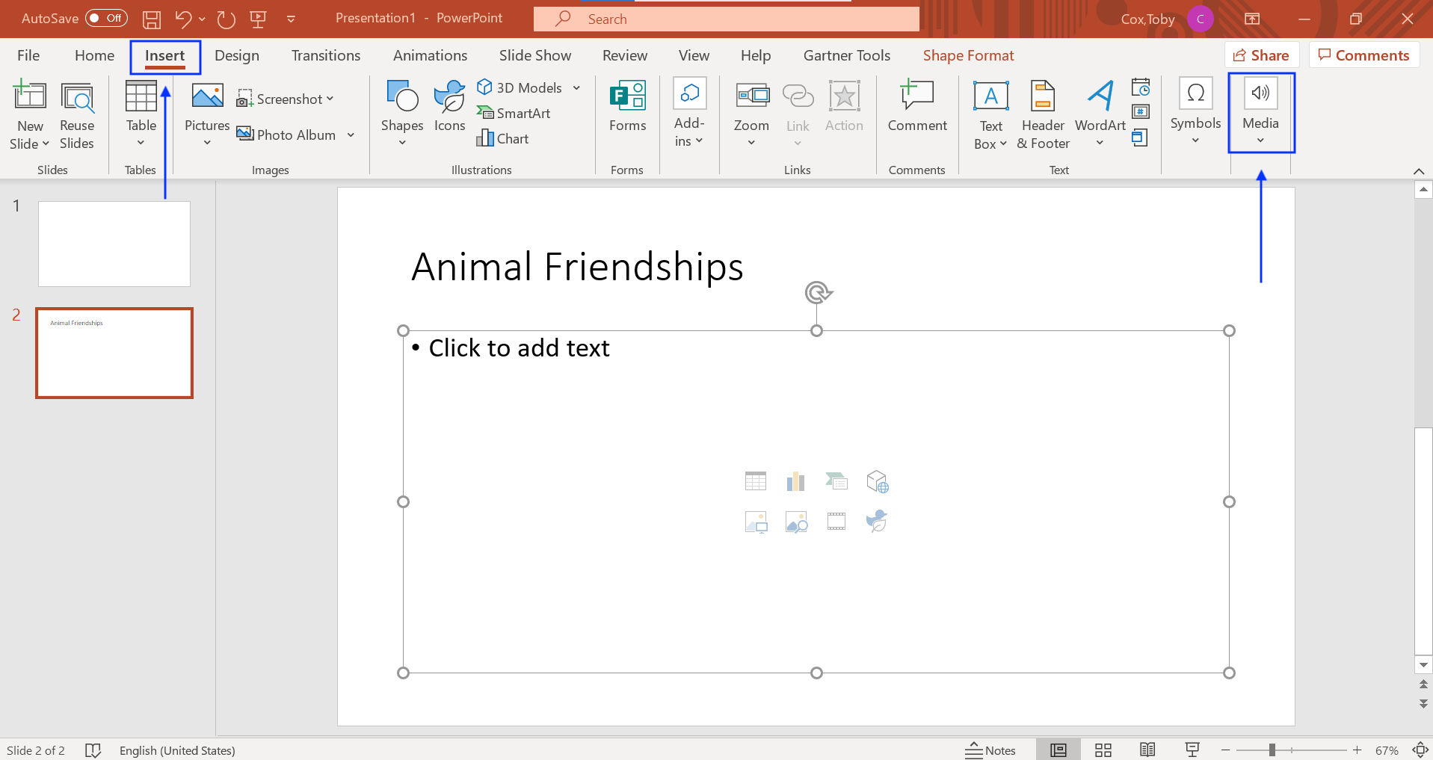Click the zoom out minus button
1433x760 pixels.
(1226, 750)
